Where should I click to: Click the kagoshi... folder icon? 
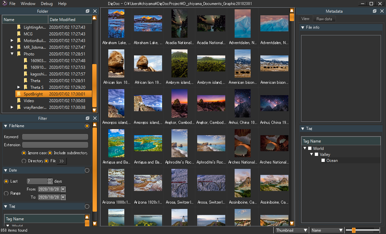tap(26, 74)
